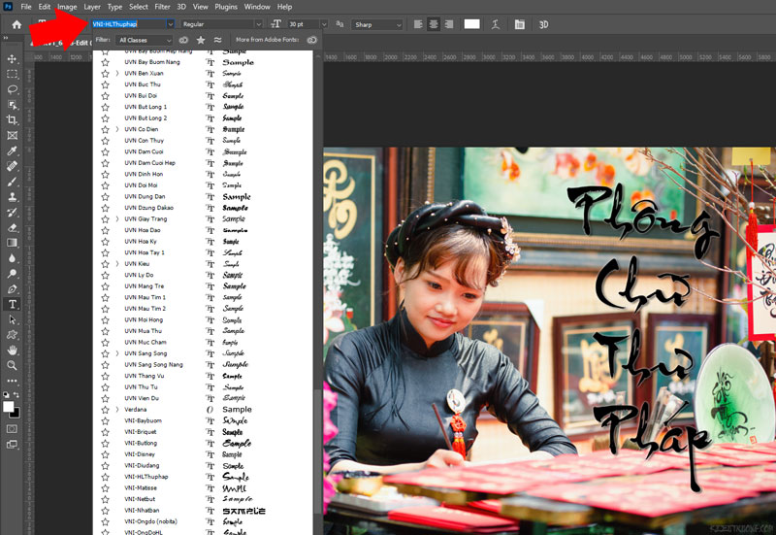
Task: Select the Pen tool
Action: click(12, 288)
